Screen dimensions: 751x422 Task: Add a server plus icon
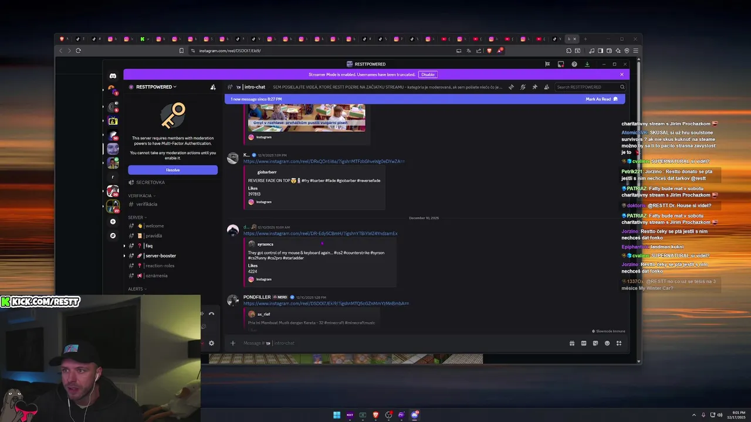pos(113,222)
